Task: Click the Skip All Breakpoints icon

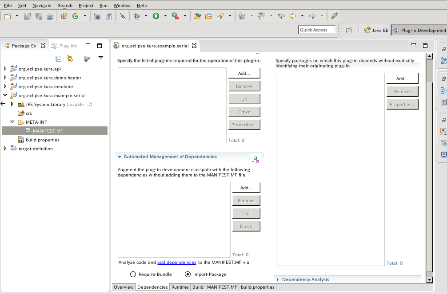Action: pos(123,16)
